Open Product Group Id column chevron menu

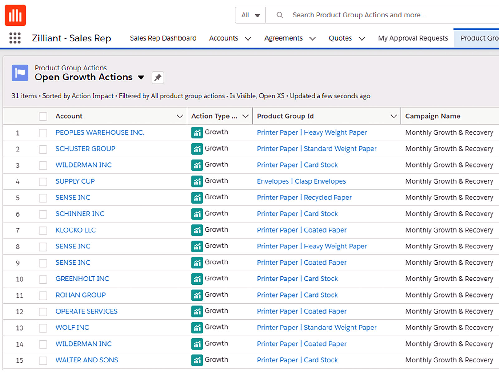tap(394, 116)
